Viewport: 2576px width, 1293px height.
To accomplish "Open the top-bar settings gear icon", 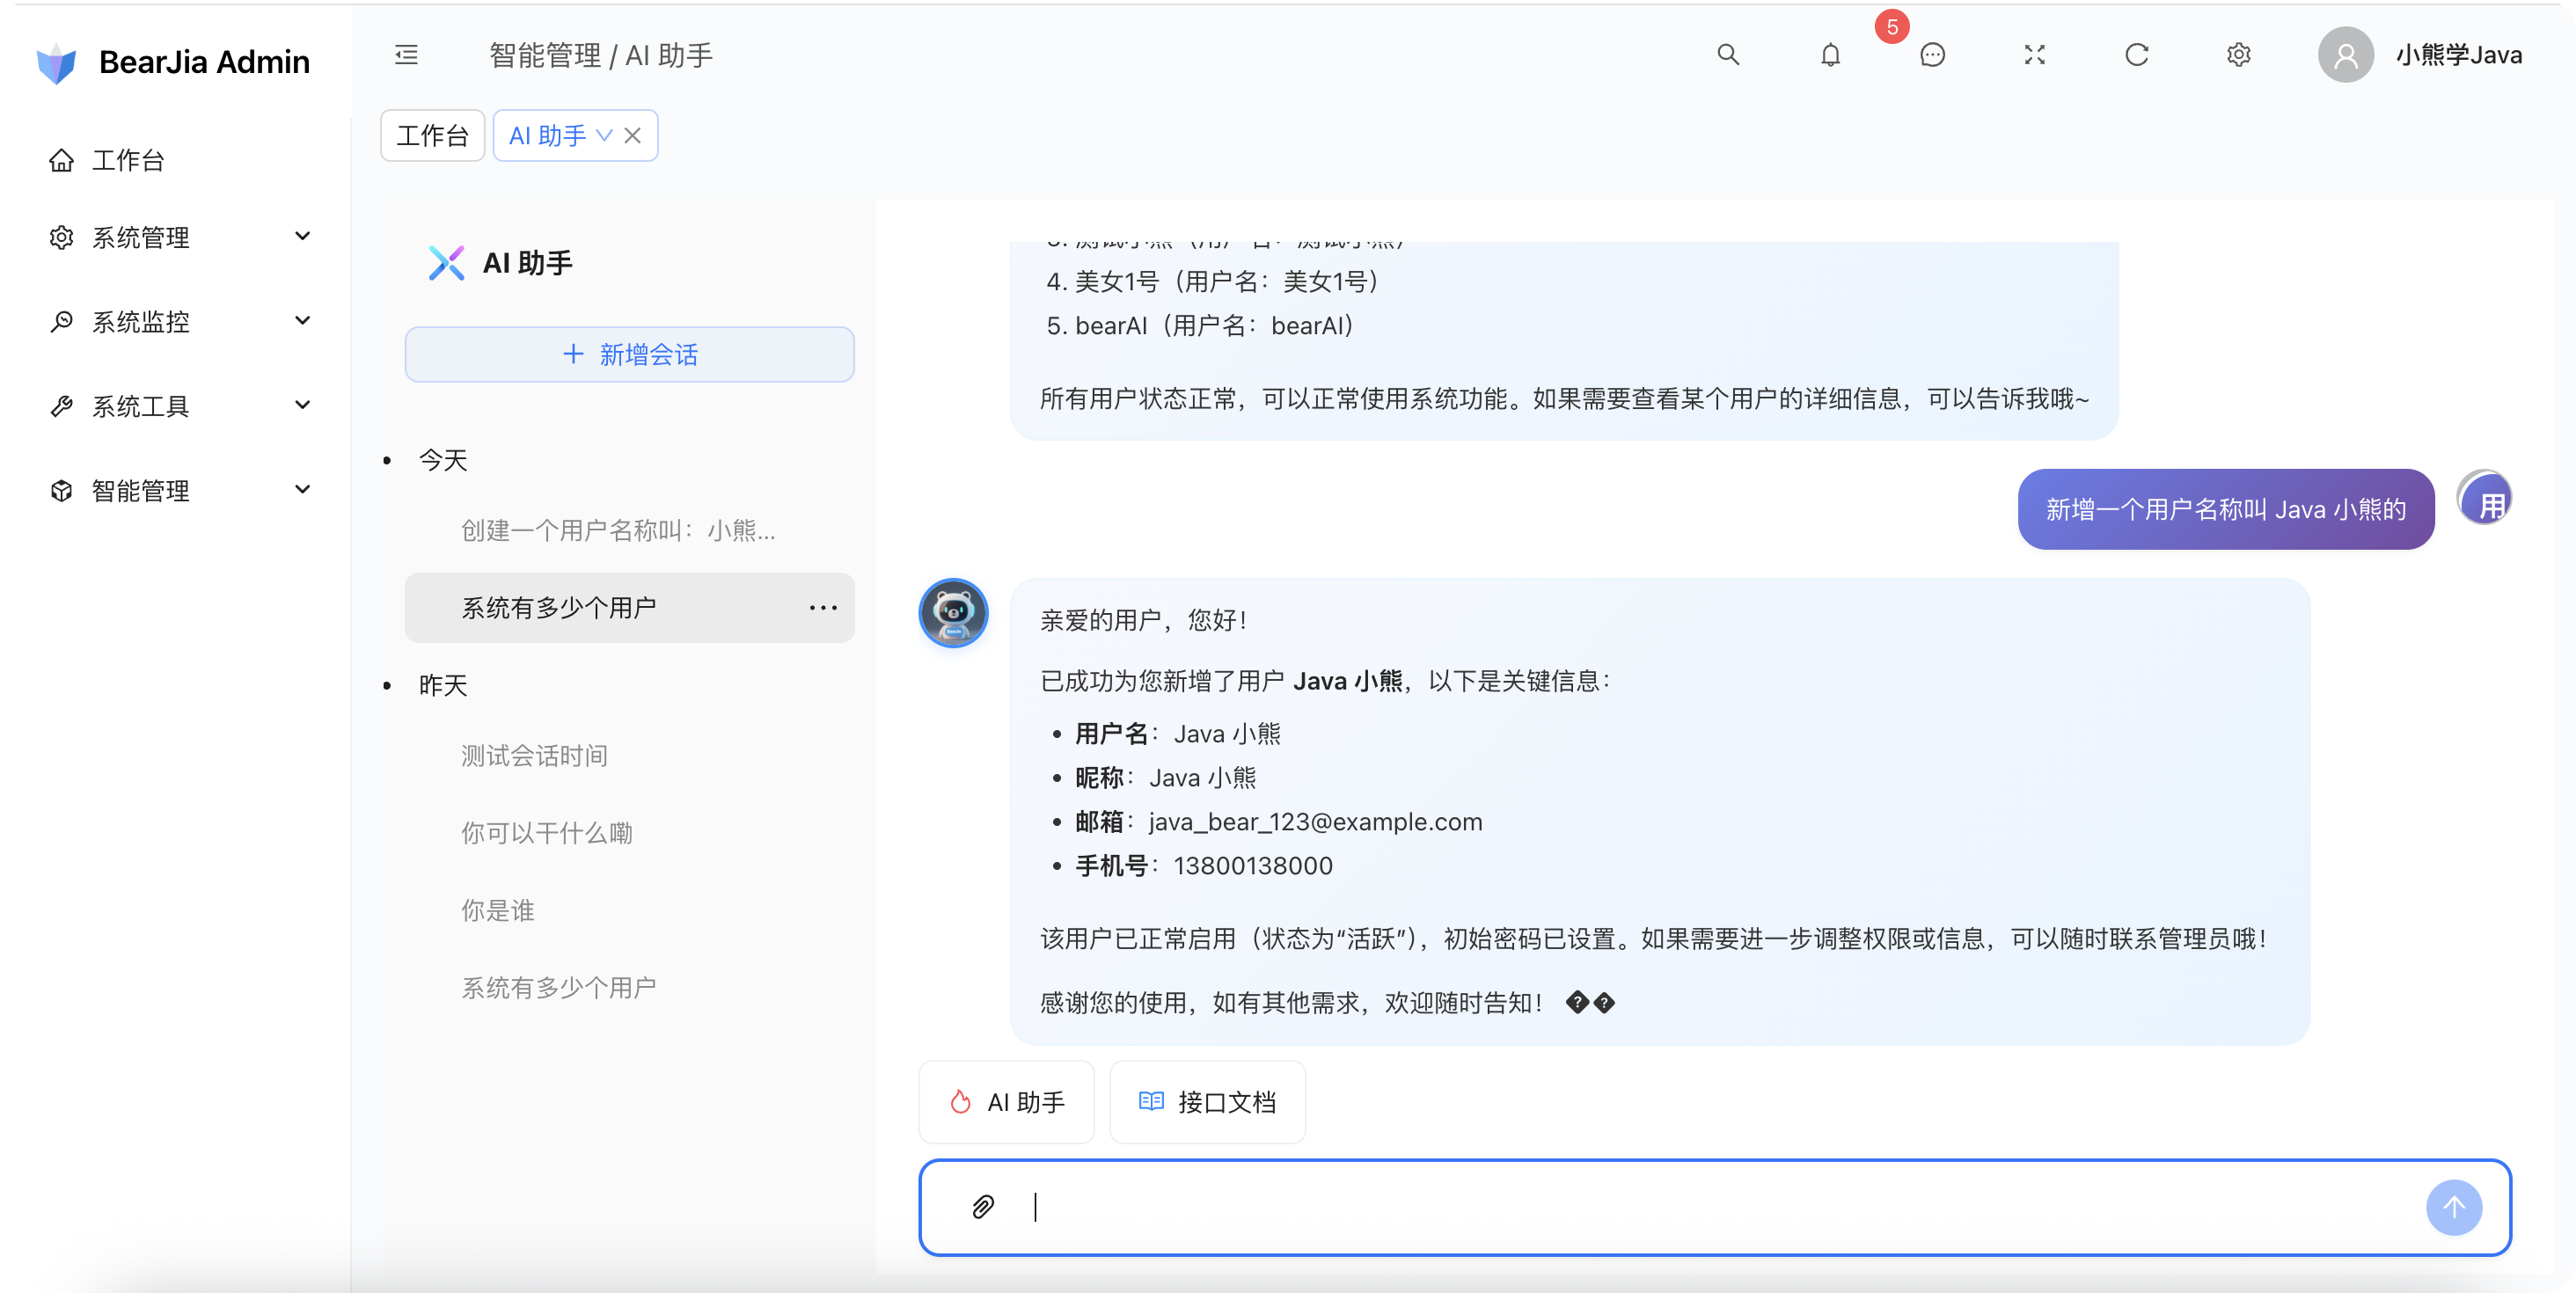I will pos(2238,55).
